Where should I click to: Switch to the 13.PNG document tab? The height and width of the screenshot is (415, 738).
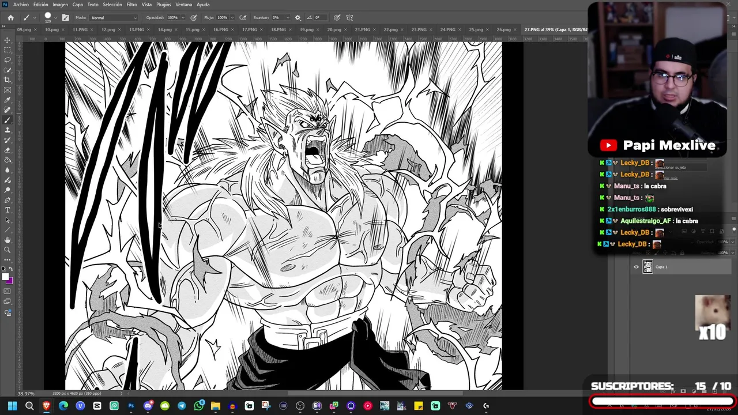tap(136, 29)
